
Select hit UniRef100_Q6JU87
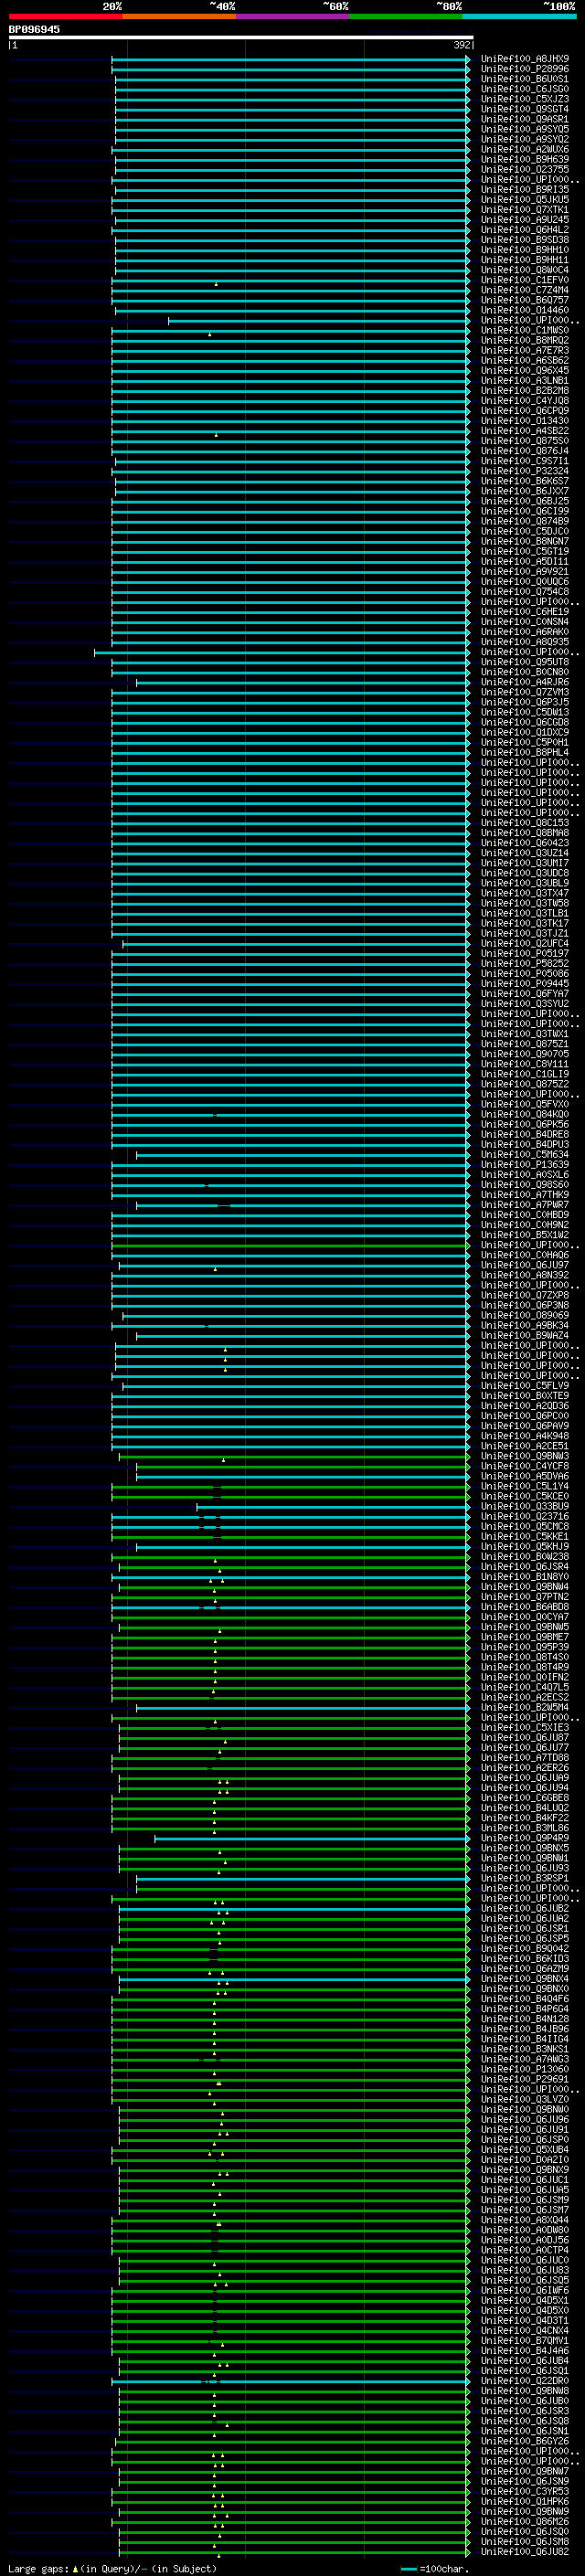(525, 1737)
